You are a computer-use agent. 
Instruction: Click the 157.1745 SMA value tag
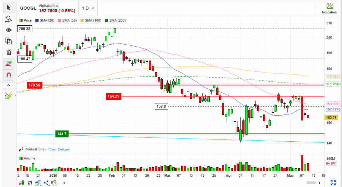(333, 109)
